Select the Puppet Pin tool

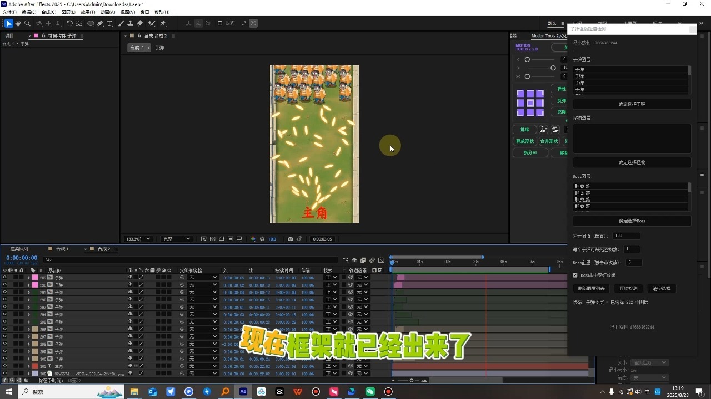163,23
